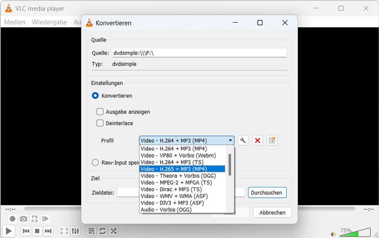379x238 pixels.
Task: Enable the Deinterlace checkbox
Action: 100,123
